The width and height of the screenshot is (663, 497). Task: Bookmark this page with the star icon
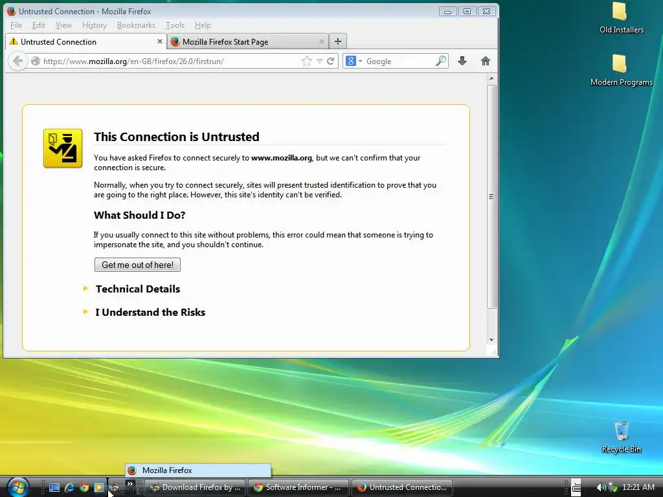coord(306,61)
